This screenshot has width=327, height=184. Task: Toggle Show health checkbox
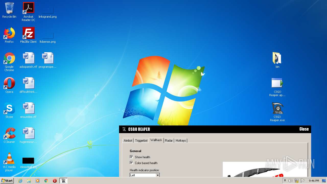[x=131, y=157]
